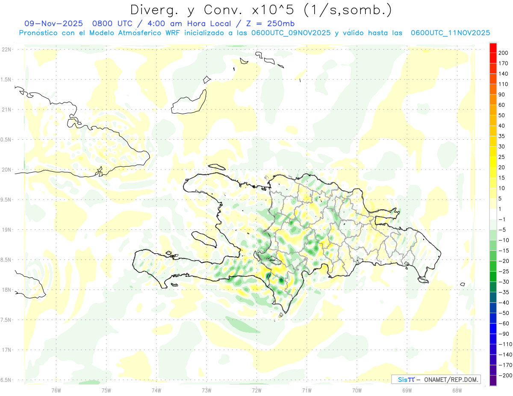Viewport: 513px width, 396px height.
Task: Click the orange swatch between 90 and 110
Action: 493,89
